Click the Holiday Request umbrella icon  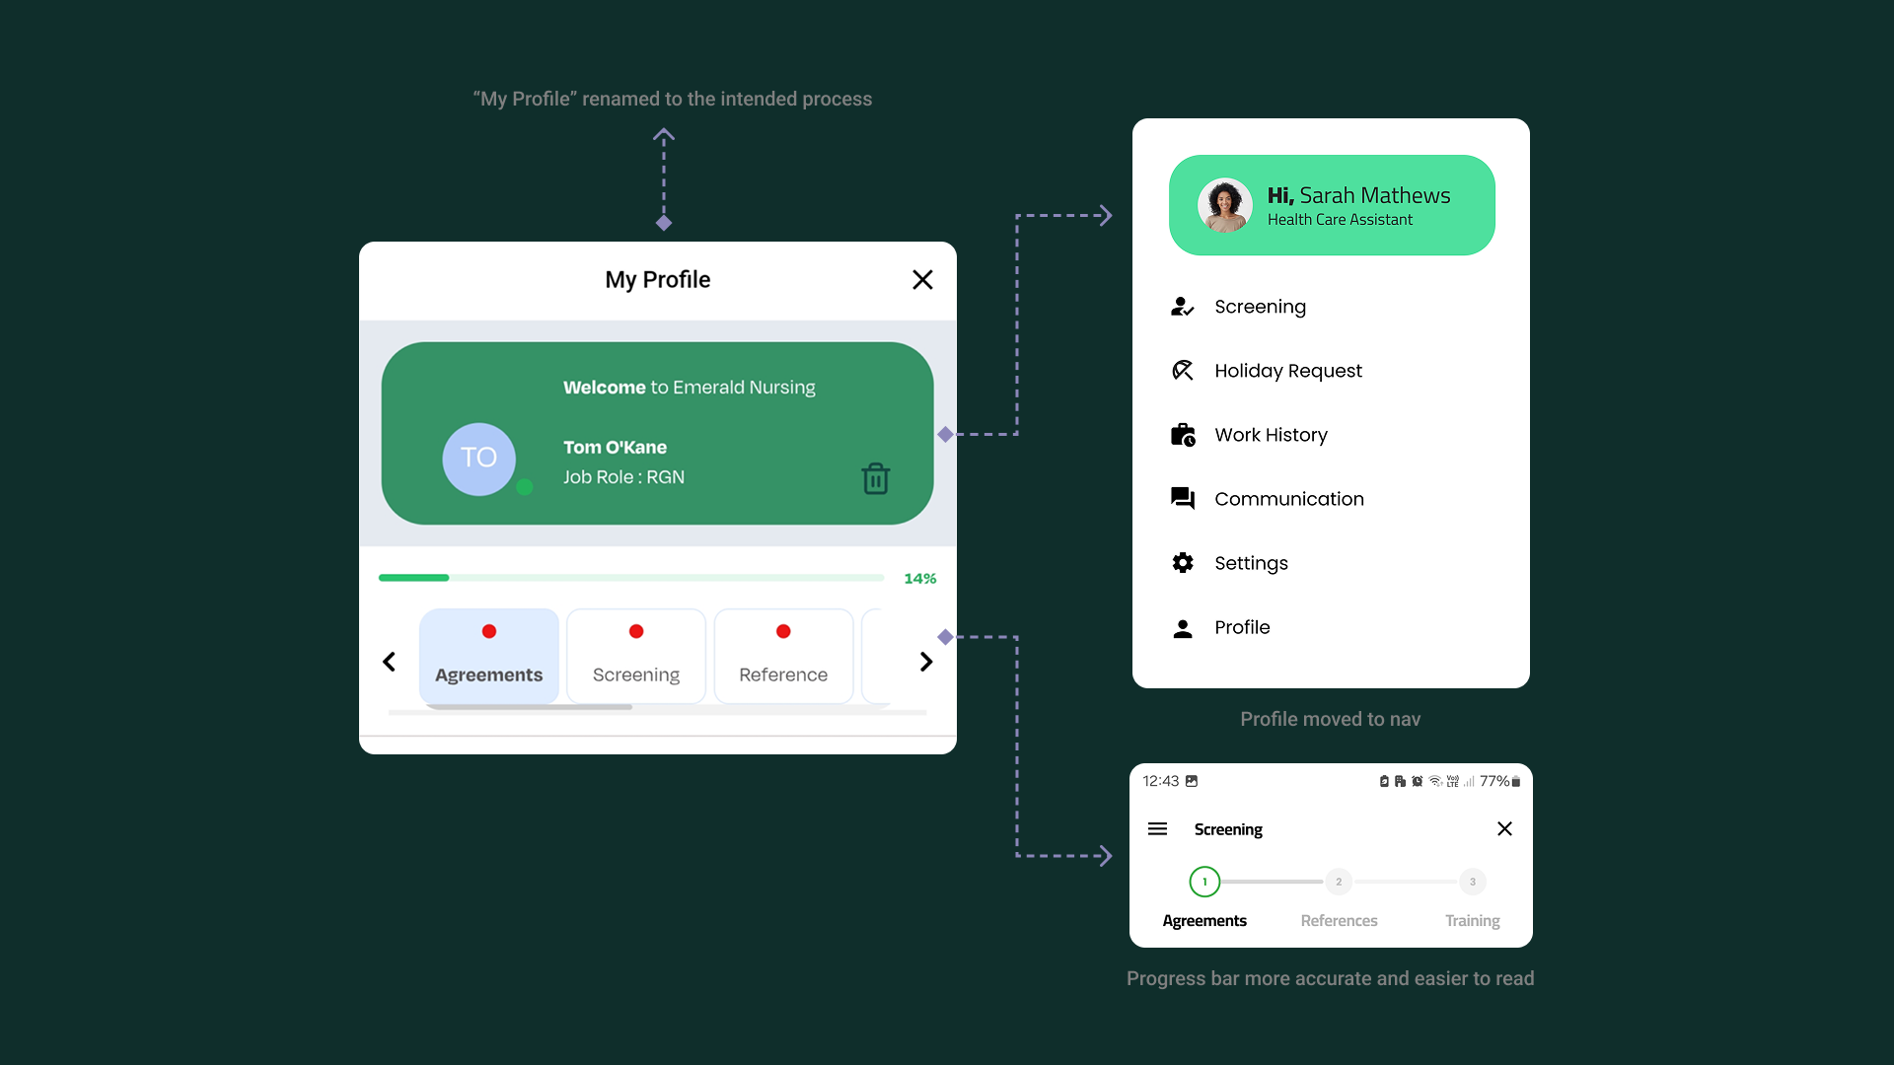tap(1182, 371)
